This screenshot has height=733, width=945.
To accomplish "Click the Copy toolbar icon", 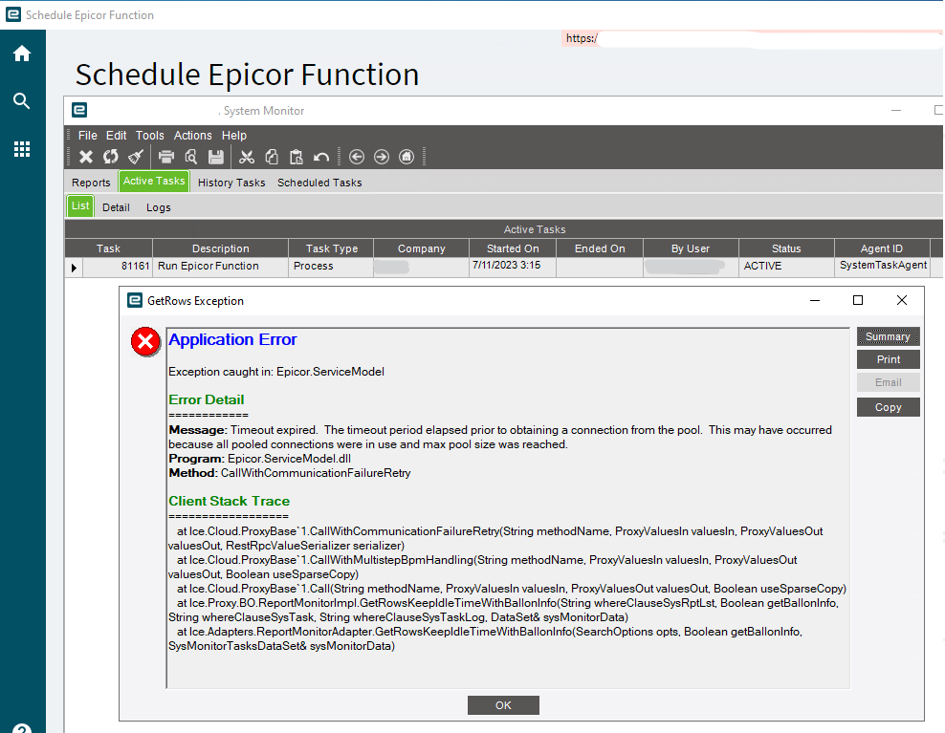I will click(272, 157).
